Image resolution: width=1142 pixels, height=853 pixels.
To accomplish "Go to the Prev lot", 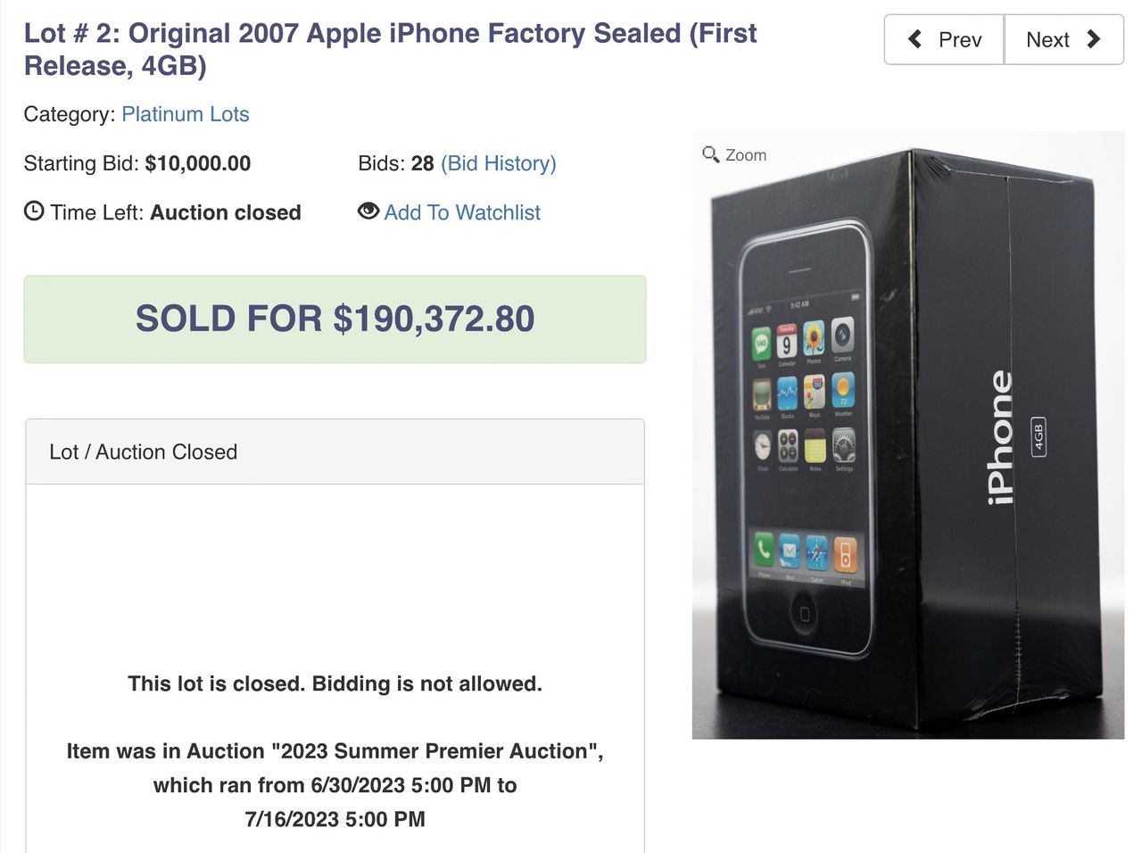I will [945, 39].
